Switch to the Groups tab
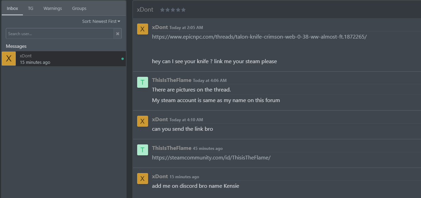Screen dimensions: 421x198 tap(79, 8)
